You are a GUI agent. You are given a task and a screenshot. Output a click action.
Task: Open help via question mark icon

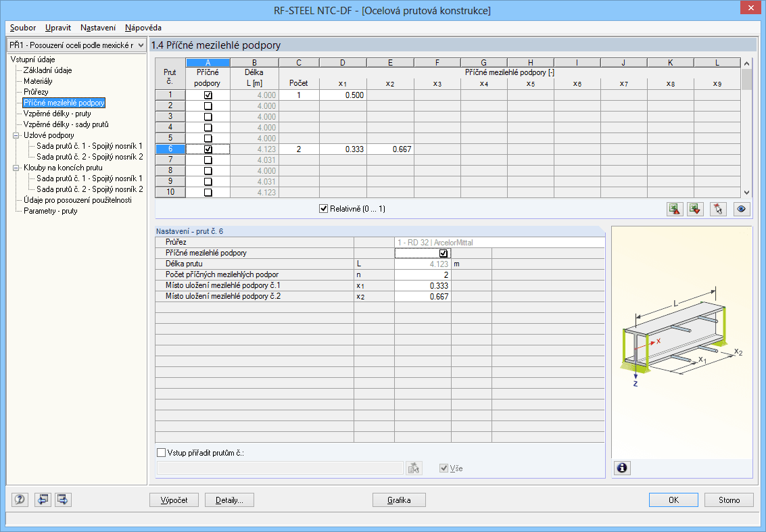20,500
